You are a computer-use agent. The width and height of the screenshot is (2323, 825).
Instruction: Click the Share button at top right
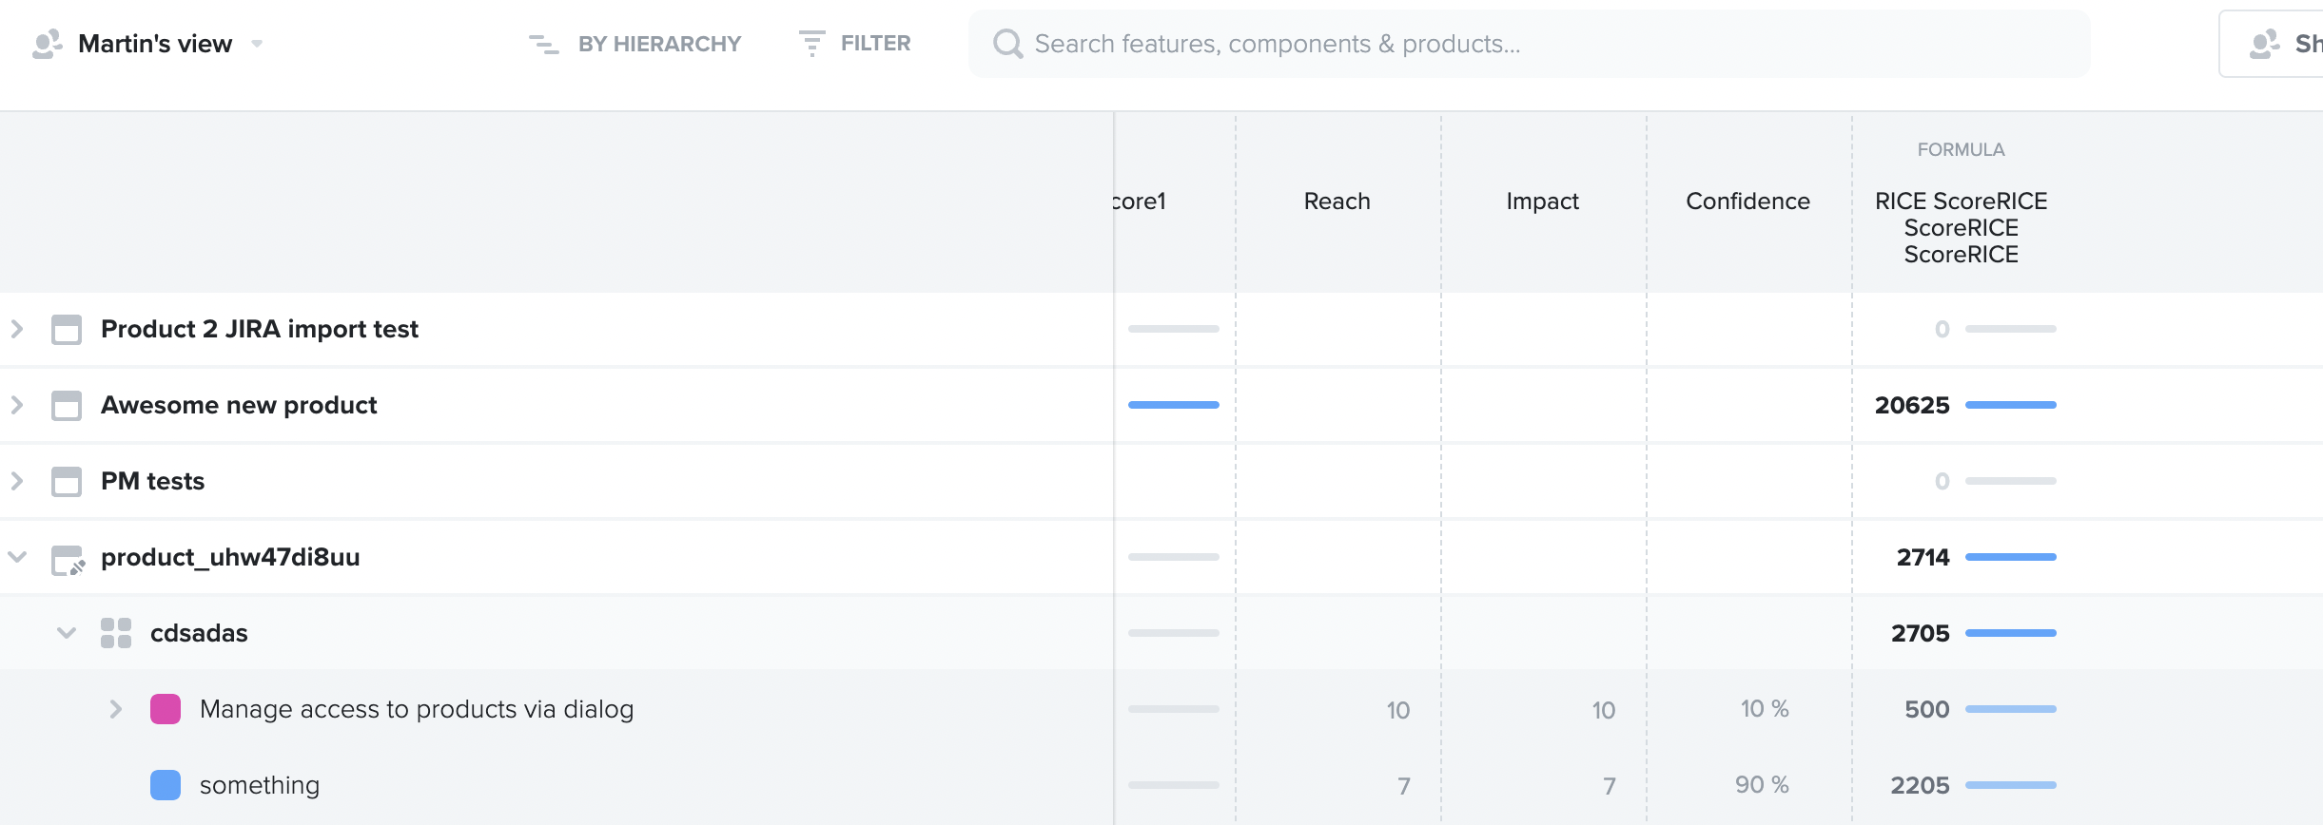(2272, 44)
